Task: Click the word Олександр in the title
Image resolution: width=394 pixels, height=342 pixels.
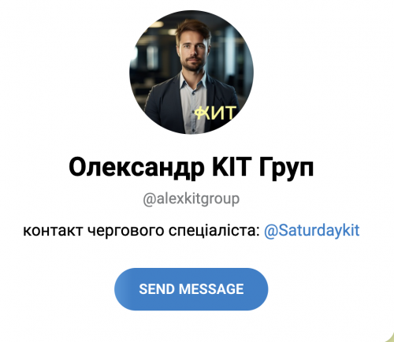Action: [x=137, y=168]
